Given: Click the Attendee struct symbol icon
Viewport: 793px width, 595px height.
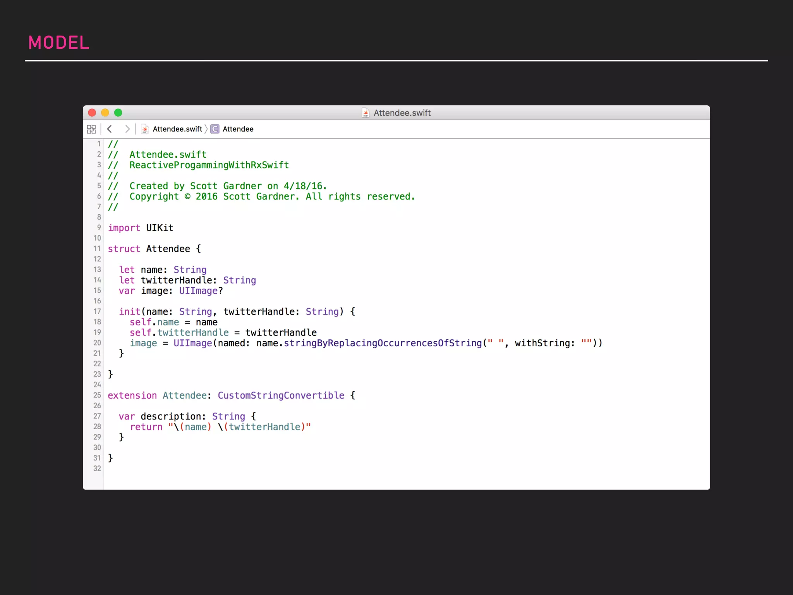Looking at the screenshot, I should 215,129.
